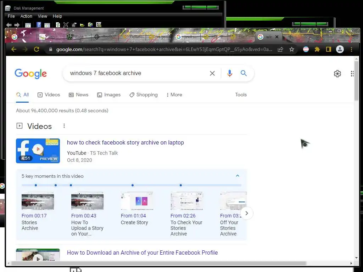Image resolution: width=363 pixels, height=272 pixels.
Task: Click the Disk Management search magnifier icon
Action: (90, 25)
